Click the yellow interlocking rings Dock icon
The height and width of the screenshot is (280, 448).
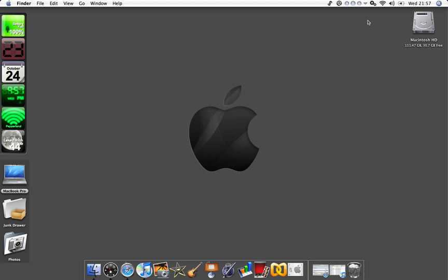[x=278, y=270]
